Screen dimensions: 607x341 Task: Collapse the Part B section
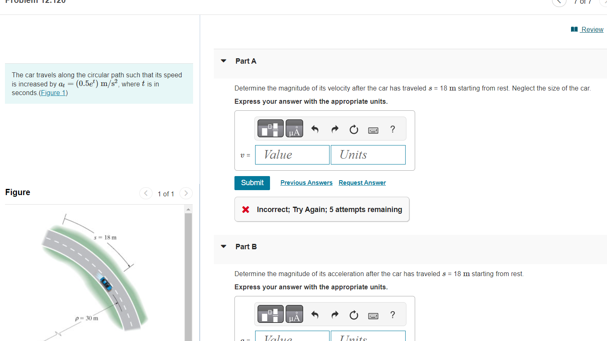coord(223,246)
